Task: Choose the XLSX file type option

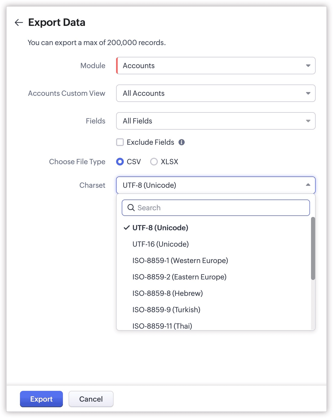Action: (154, 162)
